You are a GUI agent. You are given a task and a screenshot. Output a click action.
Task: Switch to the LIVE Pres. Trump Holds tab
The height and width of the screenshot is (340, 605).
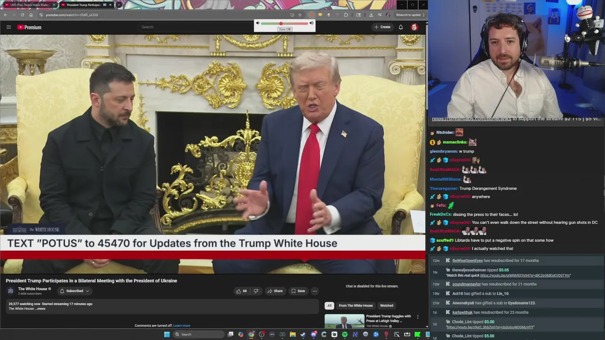click(x=29, y=5)
